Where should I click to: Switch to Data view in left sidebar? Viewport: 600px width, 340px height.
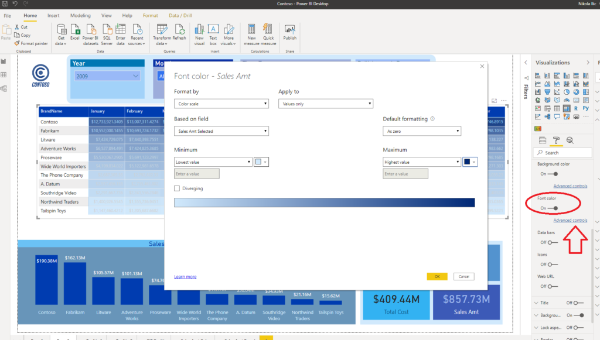(x=4, y=75)
